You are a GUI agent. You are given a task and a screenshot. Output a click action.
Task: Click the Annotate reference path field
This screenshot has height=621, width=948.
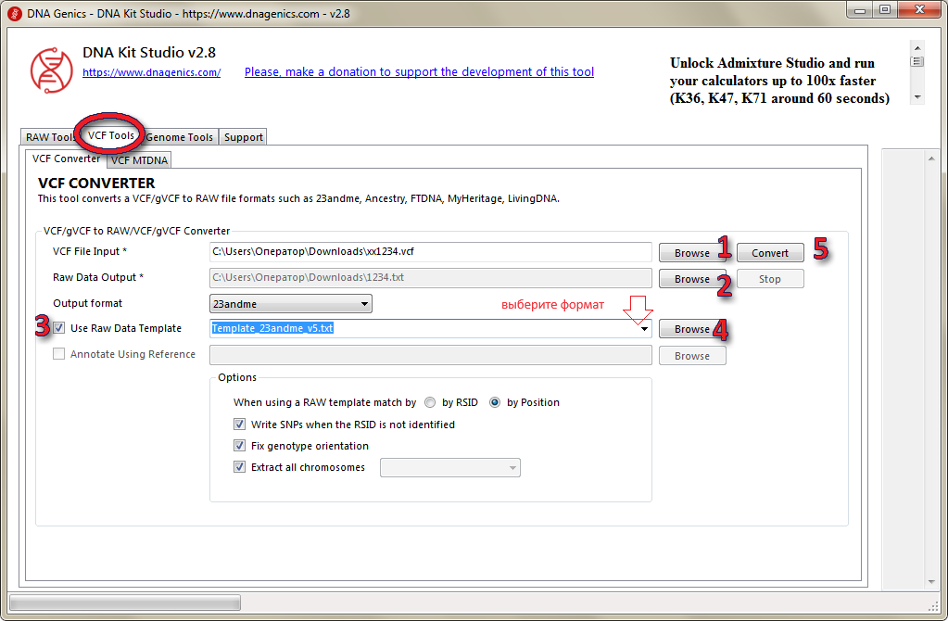point(431,355)
